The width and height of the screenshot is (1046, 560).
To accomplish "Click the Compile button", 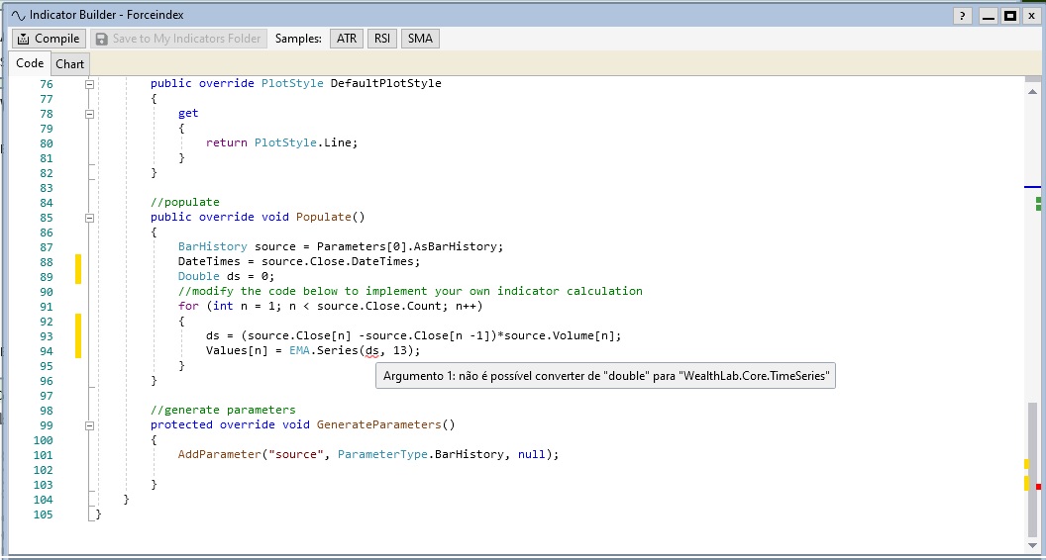I will [x=50, y=39].
